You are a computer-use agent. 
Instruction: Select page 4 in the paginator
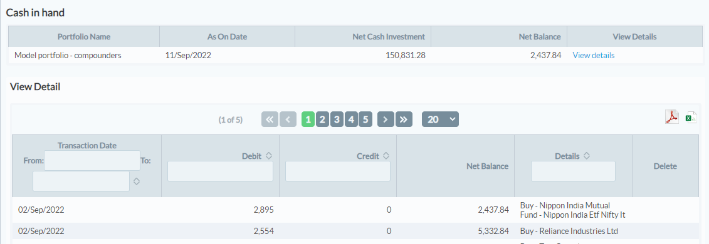[351, 119]
